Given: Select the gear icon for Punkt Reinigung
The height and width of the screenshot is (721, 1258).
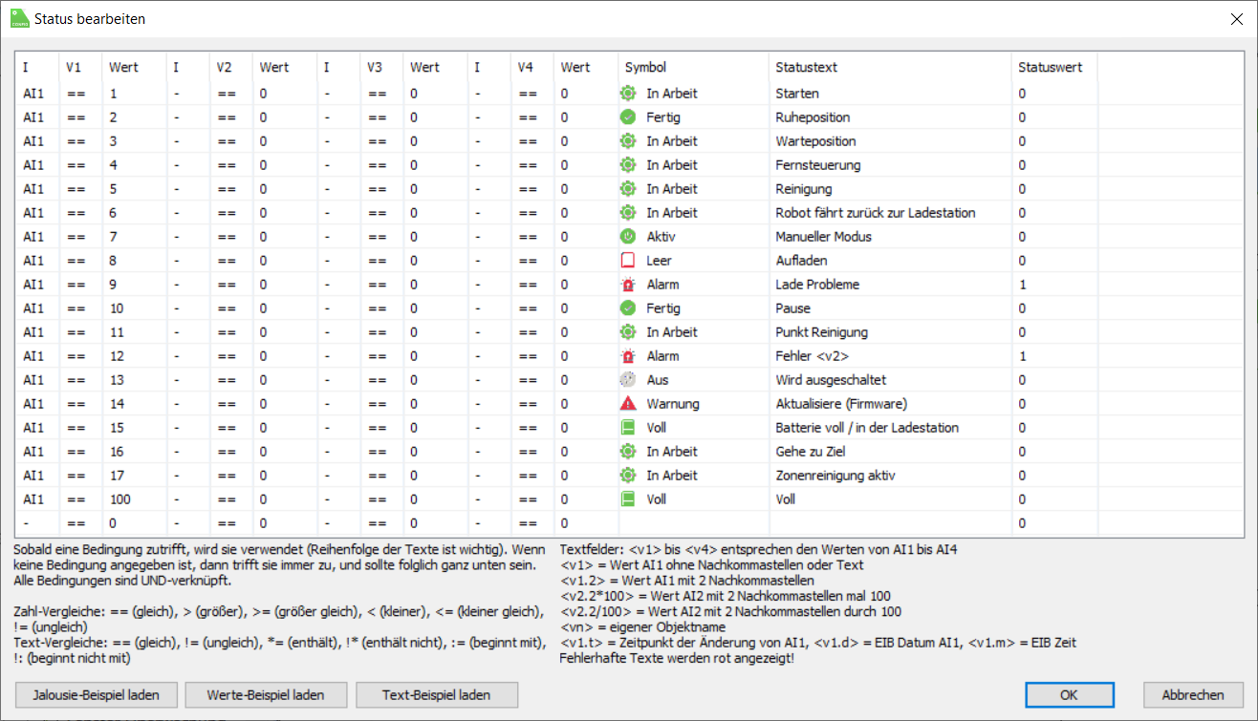Looking at the screenshot, I should pos(628,332).
